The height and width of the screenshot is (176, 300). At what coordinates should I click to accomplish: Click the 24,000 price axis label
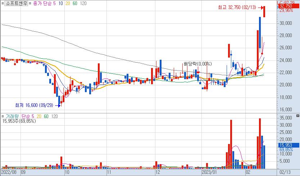pos(286,60)
